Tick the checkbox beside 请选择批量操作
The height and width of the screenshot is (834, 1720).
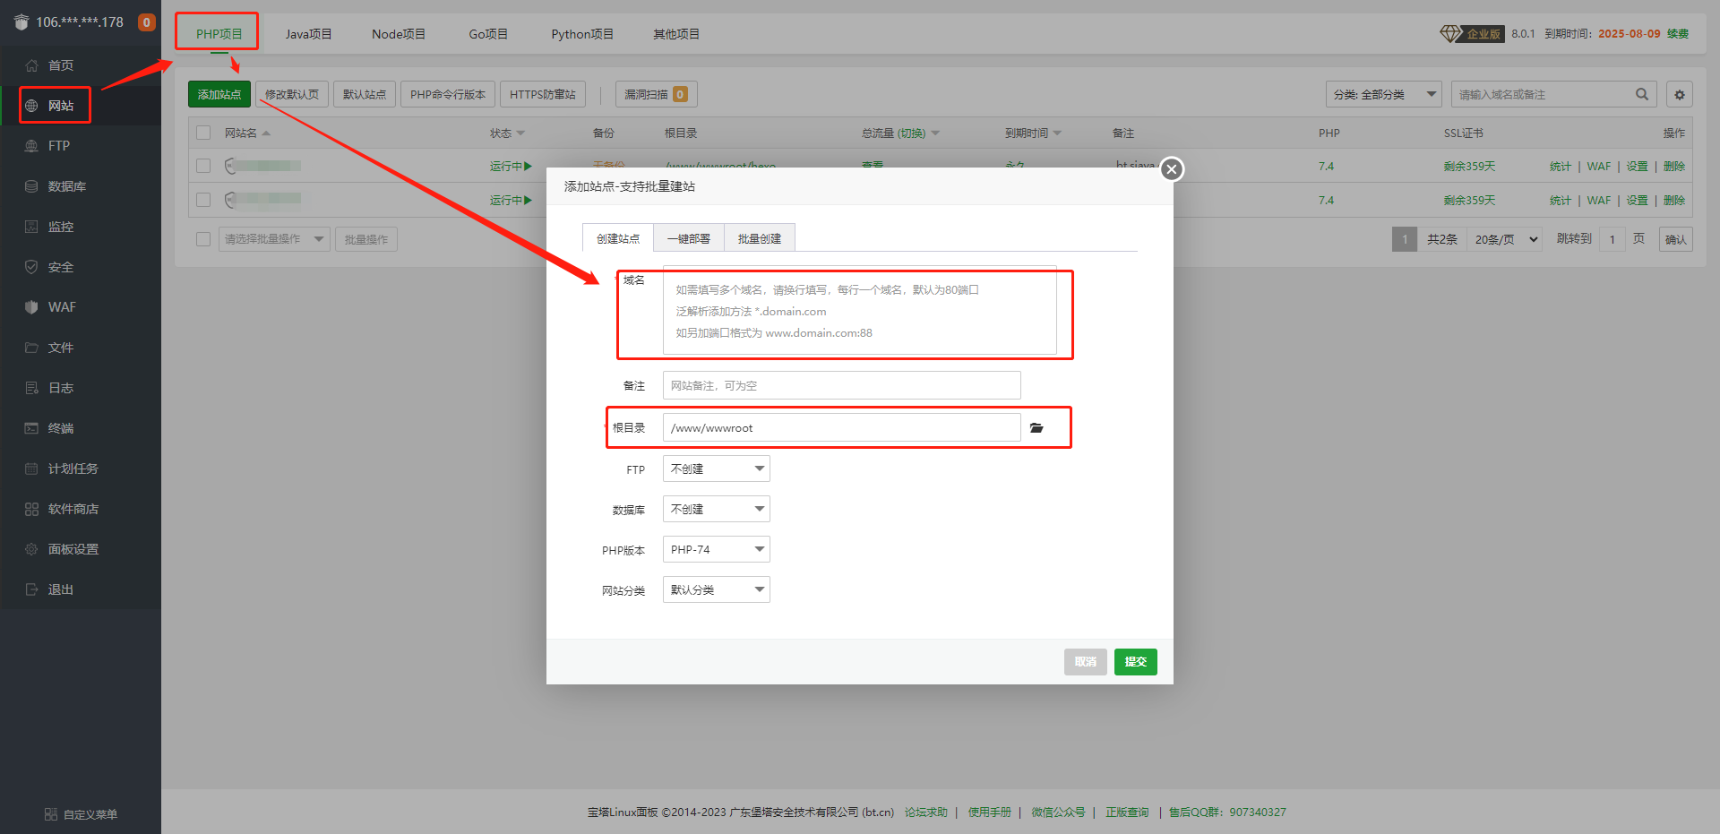(x=203, y=239)
